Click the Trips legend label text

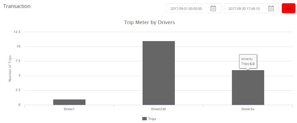click(152, 119)
